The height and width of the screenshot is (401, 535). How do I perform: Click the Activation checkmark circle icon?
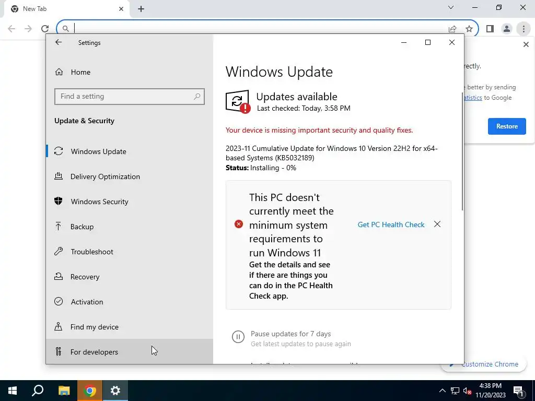coord(59,301)
